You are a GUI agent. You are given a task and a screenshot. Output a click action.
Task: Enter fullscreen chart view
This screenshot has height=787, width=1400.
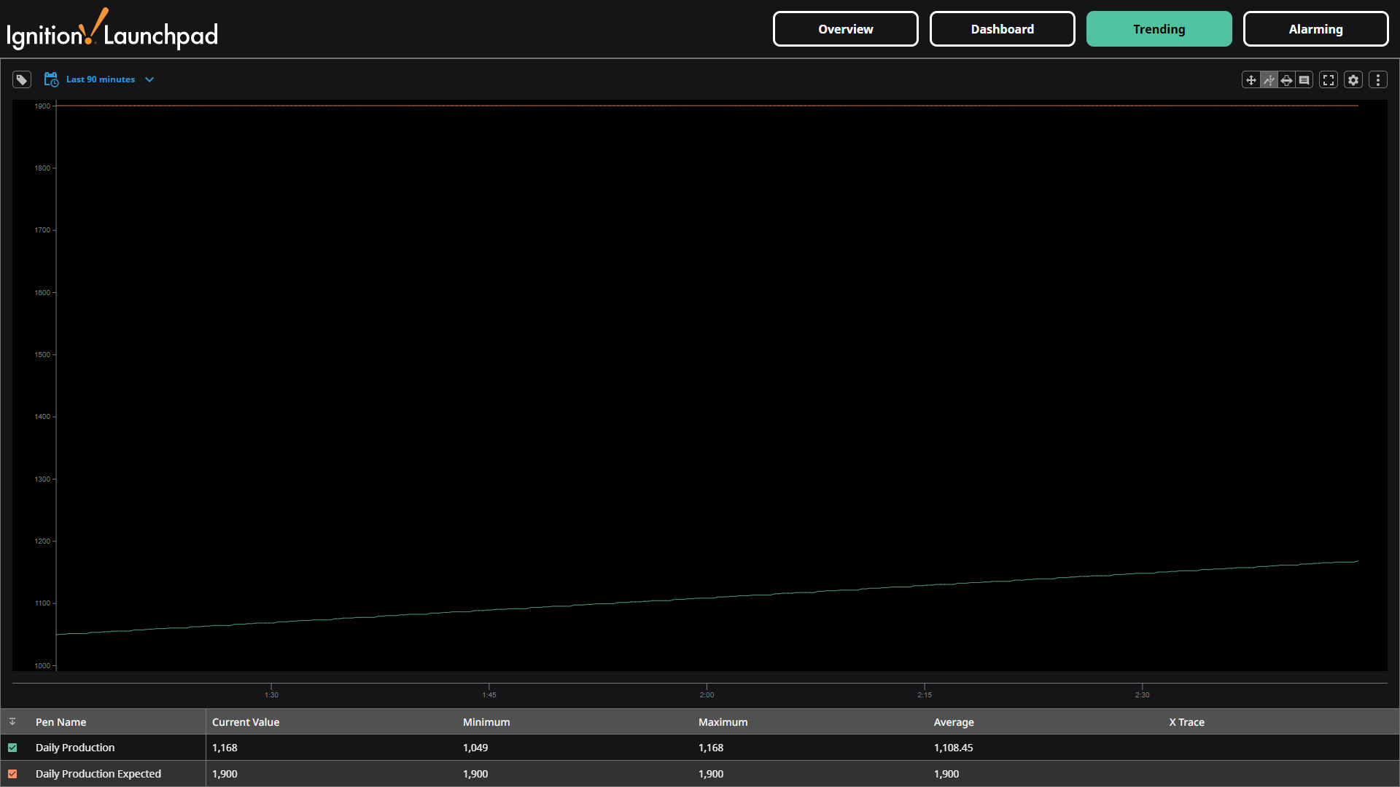click(x=1329, y=80)
